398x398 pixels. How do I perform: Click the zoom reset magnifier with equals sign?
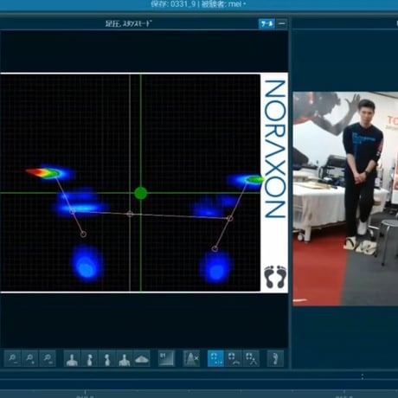(x=48, y=358)
